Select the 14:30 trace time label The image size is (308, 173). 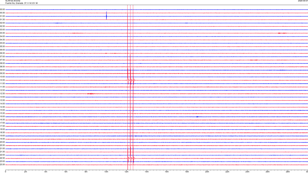coord(2,107)
